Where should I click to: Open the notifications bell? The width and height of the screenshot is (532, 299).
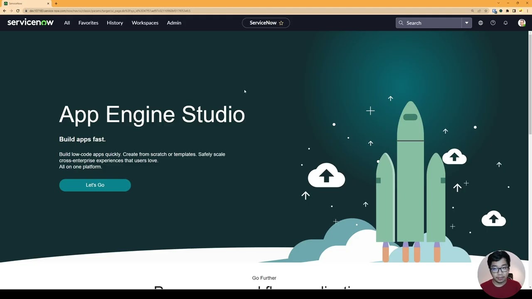click(505, 23)
